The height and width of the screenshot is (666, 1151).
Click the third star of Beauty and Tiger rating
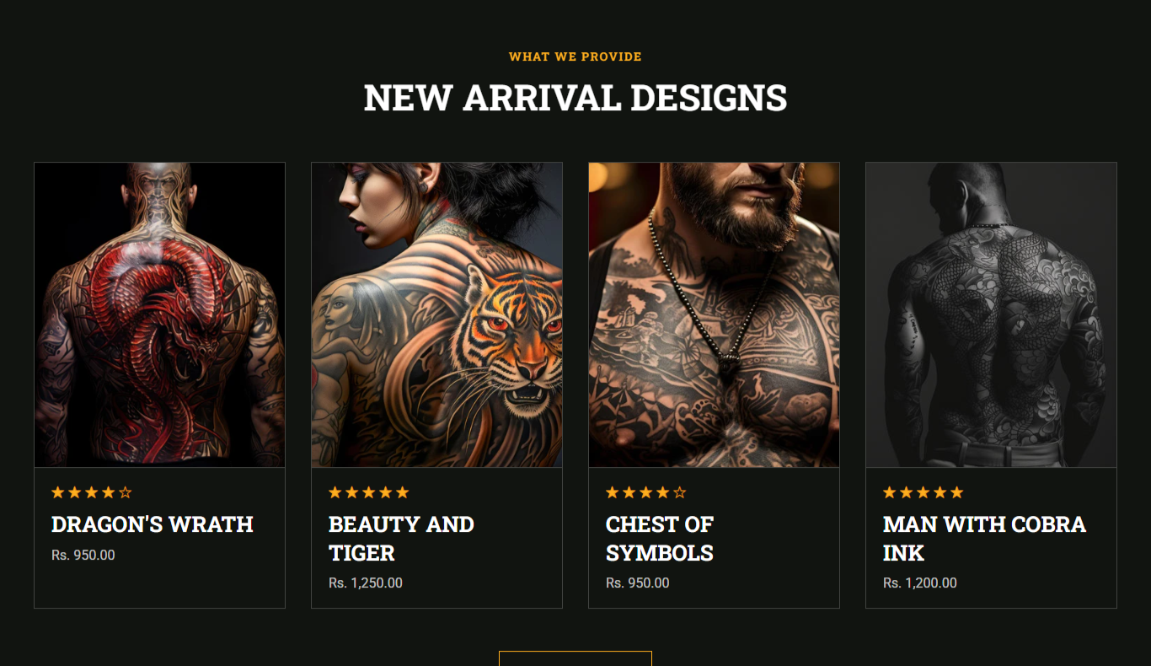pos(369,492)
